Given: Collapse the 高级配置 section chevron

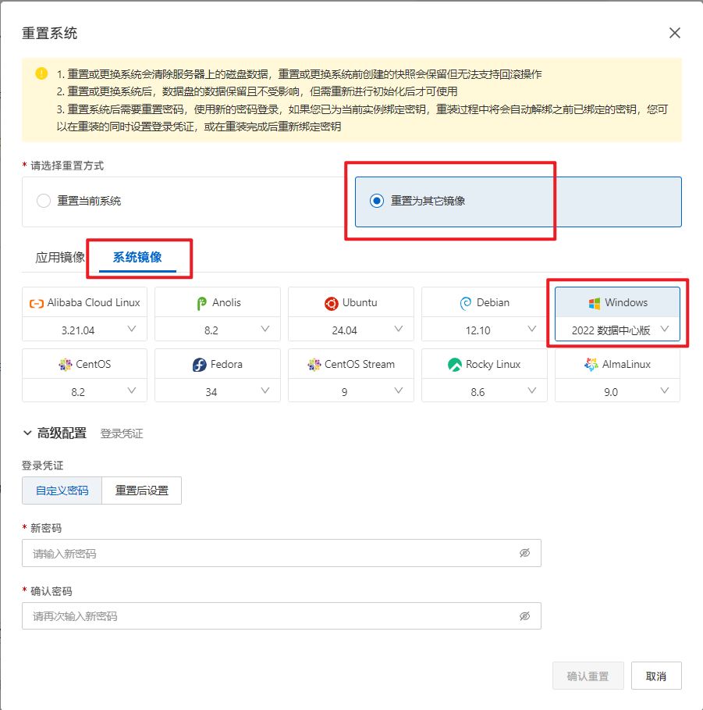Looking at the screenshot, I should [27, 433].
